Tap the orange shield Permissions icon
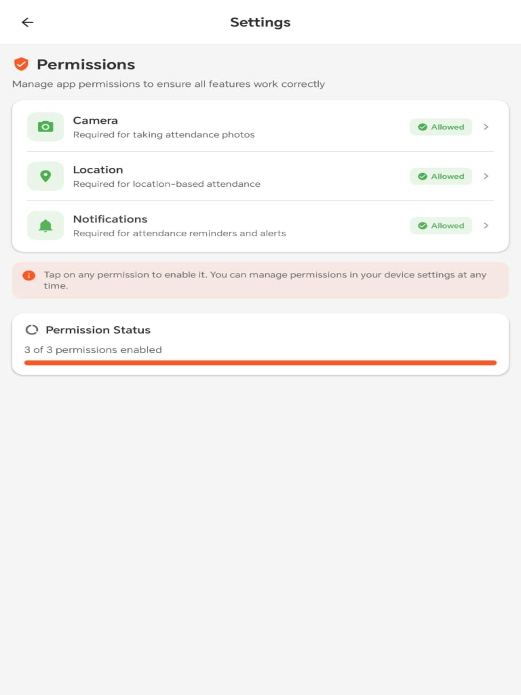The height and width of the screenshot is (695, 521). click(21, 64)
